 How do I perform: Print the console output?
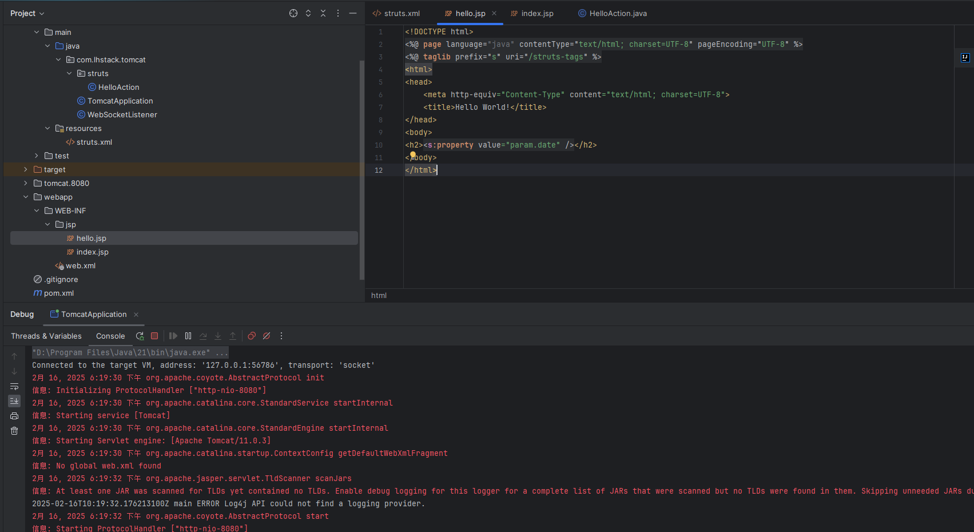click(x=14, y=416)
